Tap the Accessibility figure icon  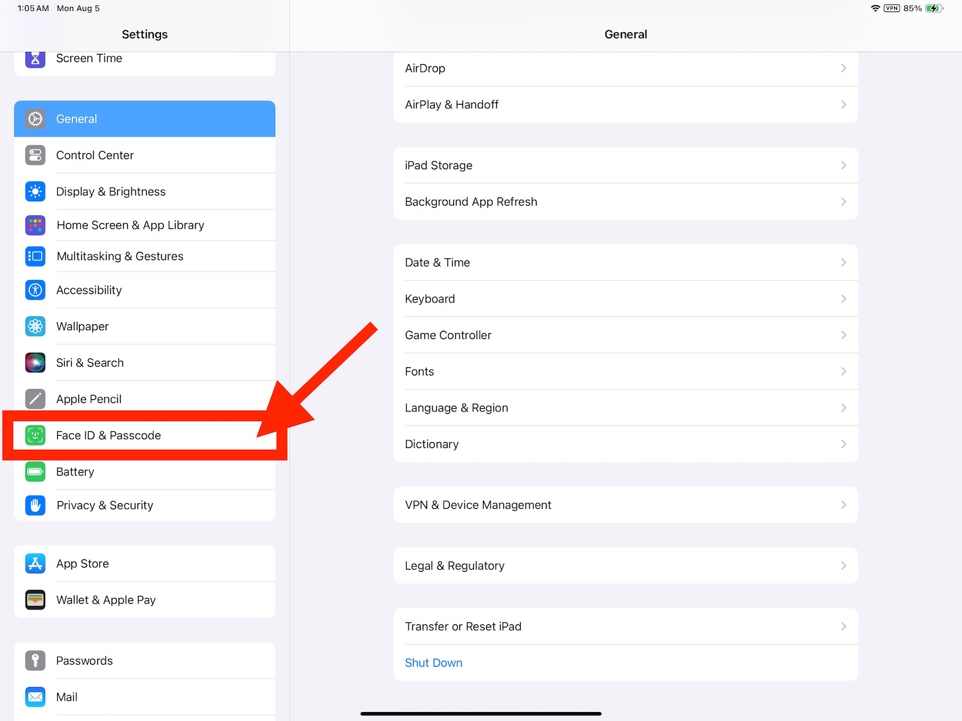[x=35, y=290]
